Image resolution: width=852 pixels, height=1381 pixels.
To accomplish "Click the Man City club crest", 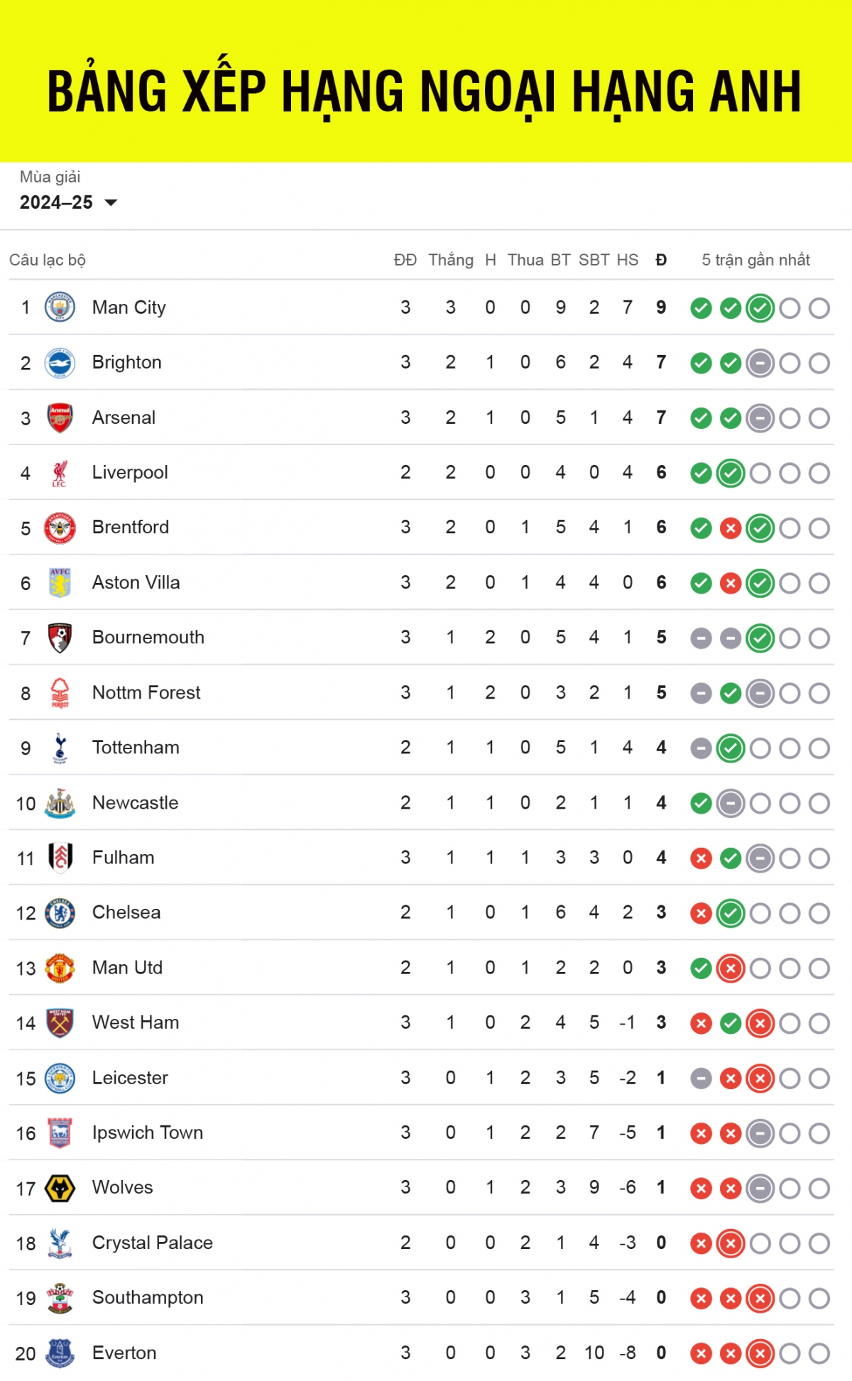I will (60, 307).
